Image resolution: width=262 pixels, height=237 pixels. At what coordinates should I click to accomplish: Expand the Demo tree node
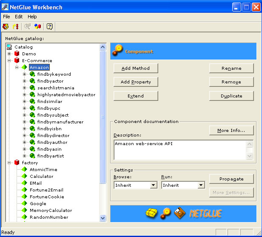(9, 54)
